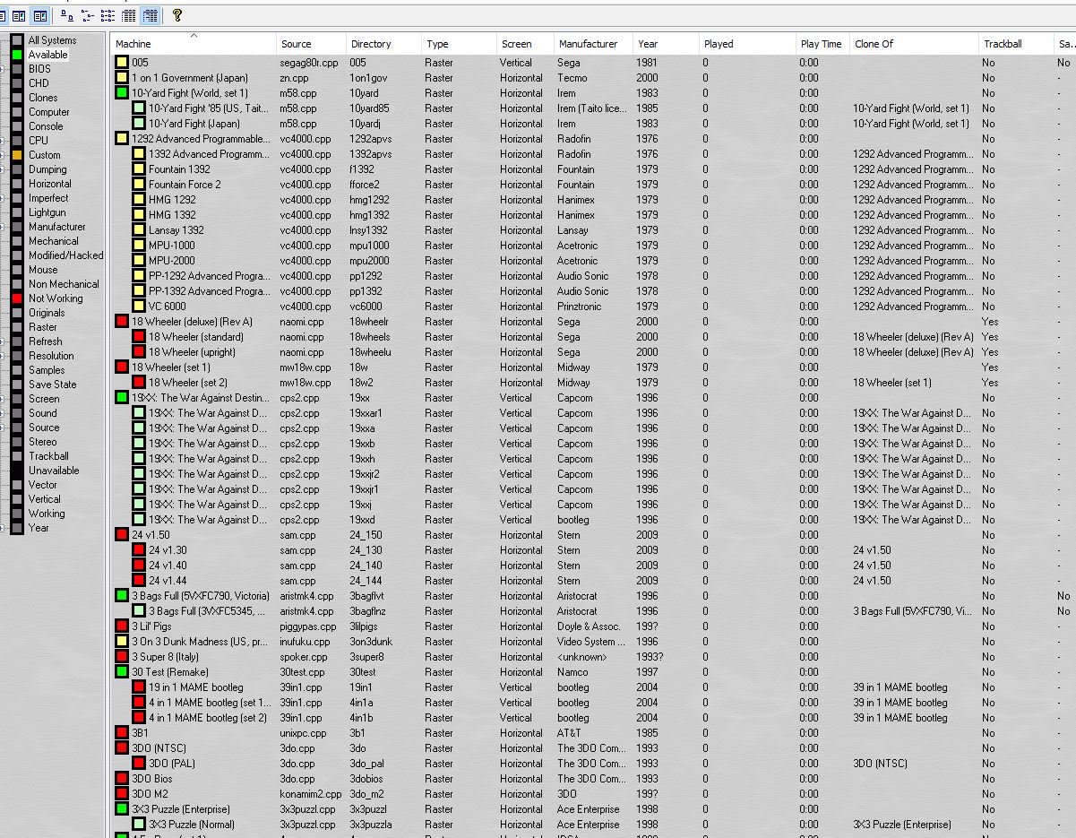Open the Dumping folder in the sidebar
Screen dimensions: 1076x838
coord(47,169)
